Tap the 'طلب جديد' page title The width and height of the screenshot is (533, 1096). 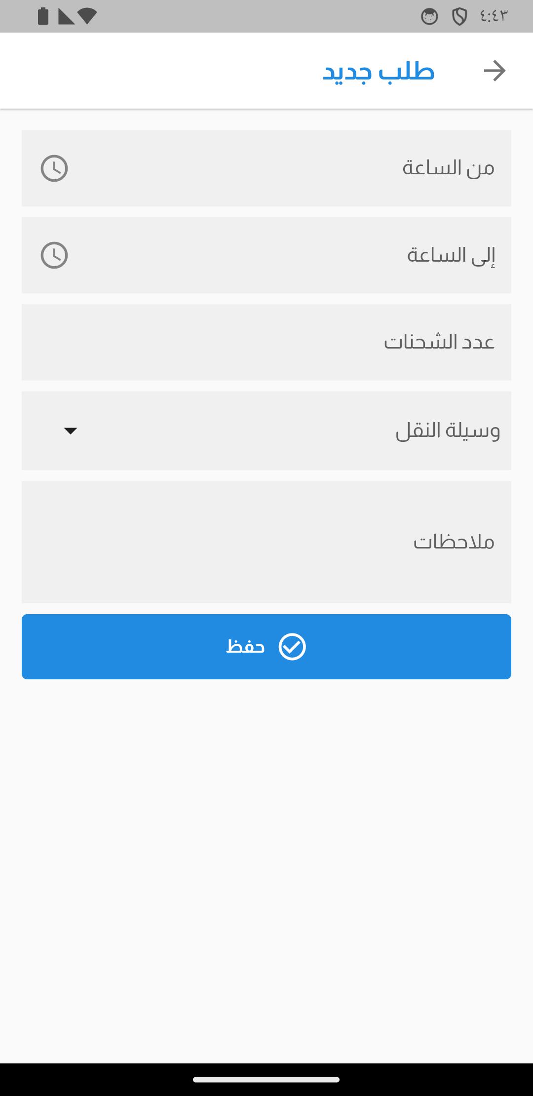(x=379, y=71)
